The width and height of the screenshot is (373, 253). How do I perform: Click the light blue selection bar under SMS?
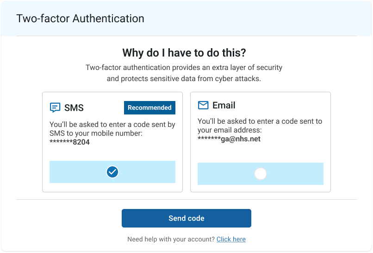112,172
